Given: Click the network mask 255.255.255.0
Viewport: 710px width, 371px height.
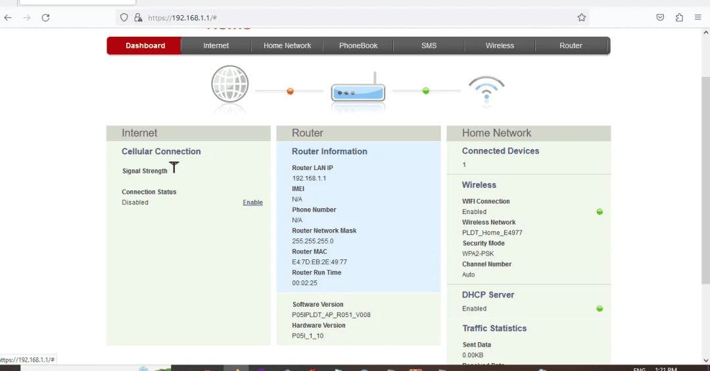Looking at the screenshot, I should (312, 241).
